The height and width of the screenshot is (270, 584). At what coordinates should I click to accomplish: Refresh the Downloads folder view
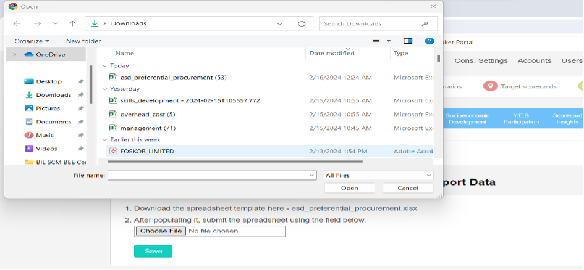coord(302,23)
